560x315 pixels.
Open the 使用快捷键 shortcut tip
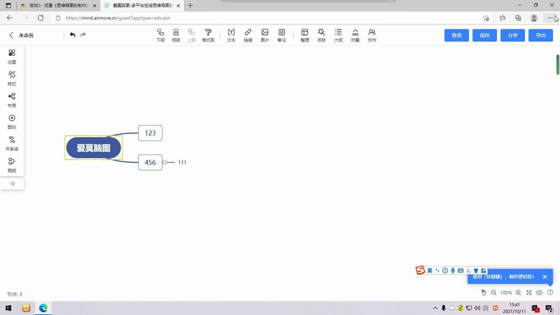pos(503,277)
